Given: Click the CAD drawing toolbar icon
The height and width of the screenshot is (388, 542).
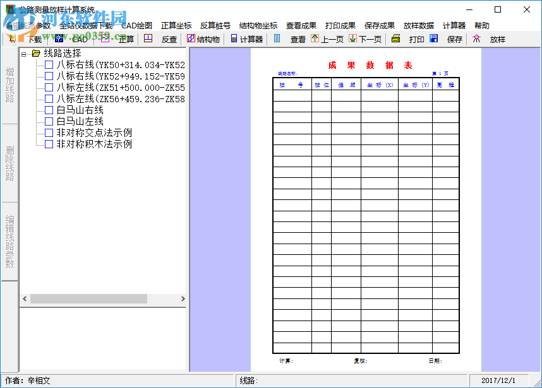Looking at the screenshot, I should pos(59,38).
